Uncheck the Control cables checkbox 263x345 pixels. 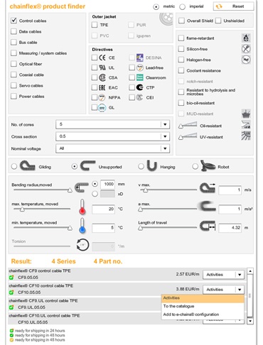[14, 21]
